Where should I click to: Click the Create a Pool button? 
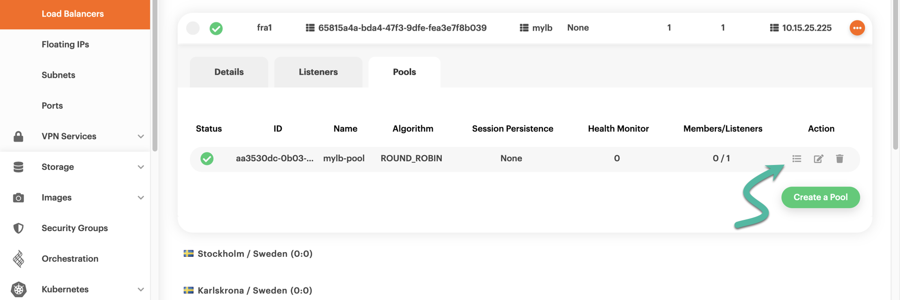click(x=820, y=197)
